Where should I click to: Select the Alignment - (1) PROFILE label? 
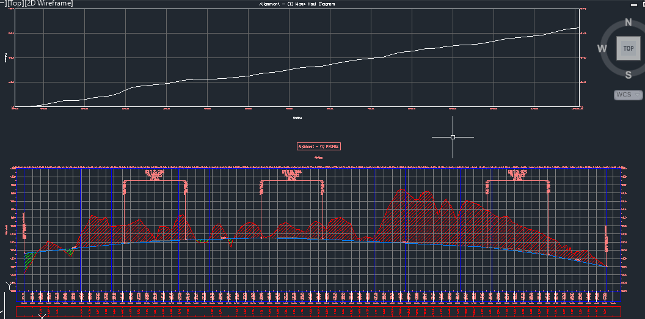click(318, 147)
